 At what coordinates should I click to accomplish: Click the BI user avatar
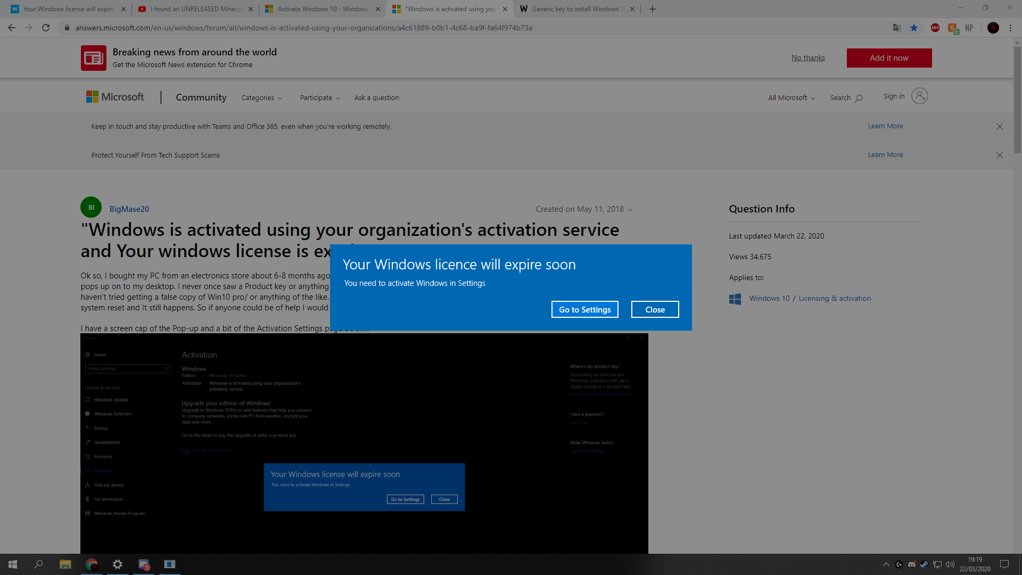coord(91,208)
